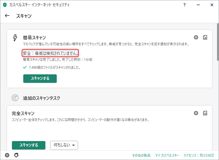Open report icon for 完全スキャン
219x160 pixels.
[205, 113]
